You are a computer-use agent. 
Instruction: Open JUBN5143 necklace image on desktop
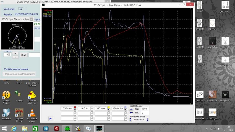(x=213, y=25)
